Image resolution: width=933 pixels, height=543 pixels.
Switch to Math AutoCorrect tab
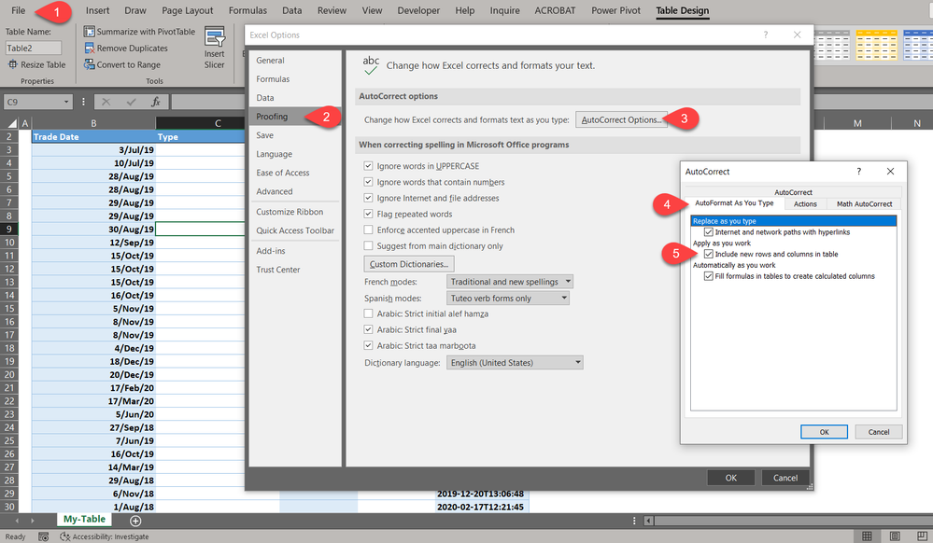(864, 204)
